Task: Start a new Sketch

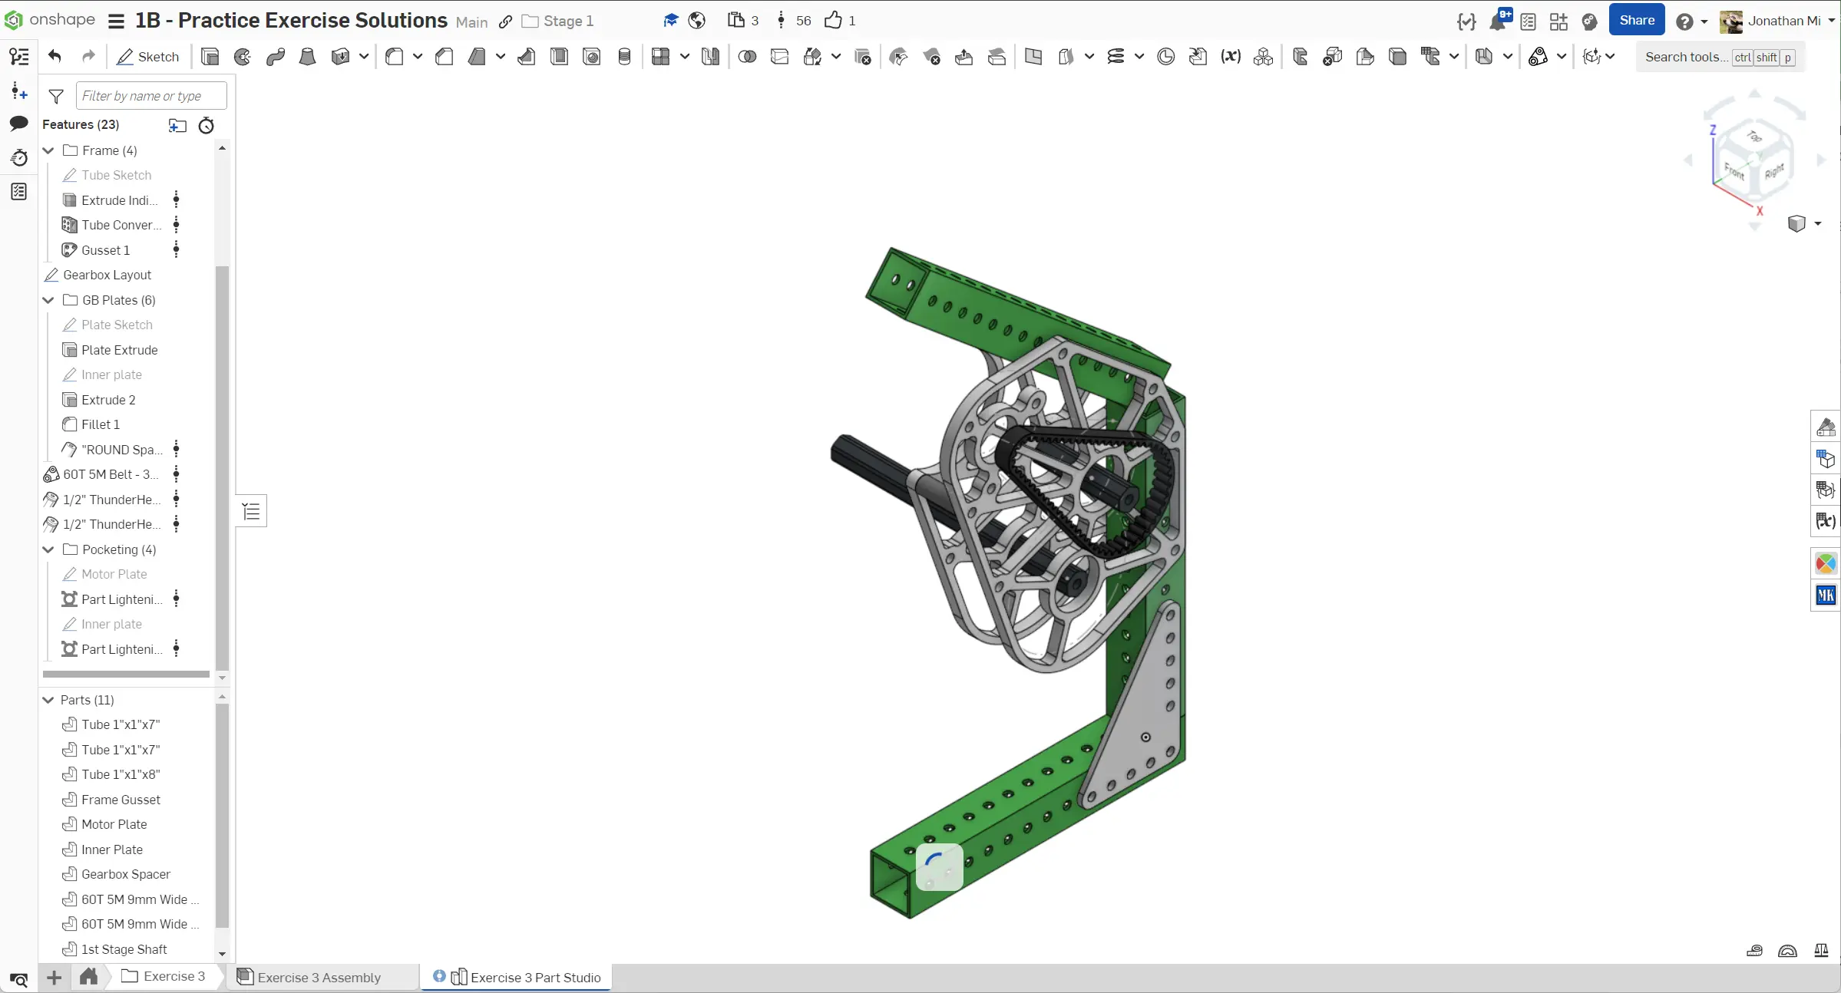Action: 148,57
